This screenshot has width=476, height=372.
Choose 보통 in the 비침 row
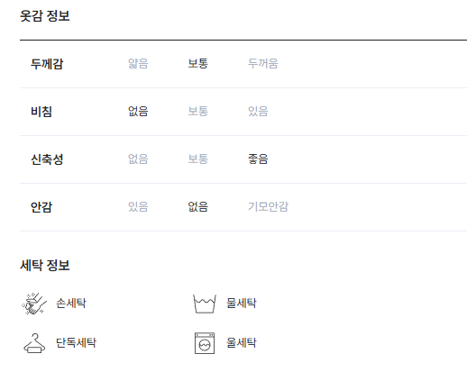[198, 112]
